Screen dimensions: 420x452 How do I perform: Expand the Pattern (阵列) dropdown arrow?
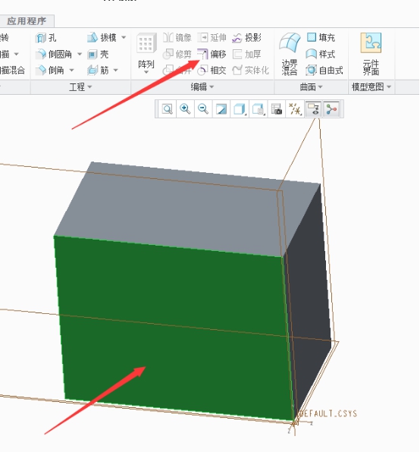[146, 72]
